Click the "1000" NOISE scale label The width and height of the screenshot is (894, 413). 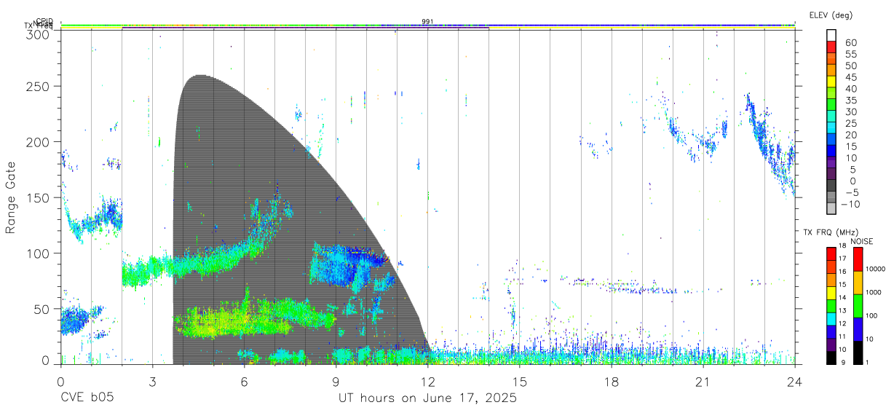[874, 293]
